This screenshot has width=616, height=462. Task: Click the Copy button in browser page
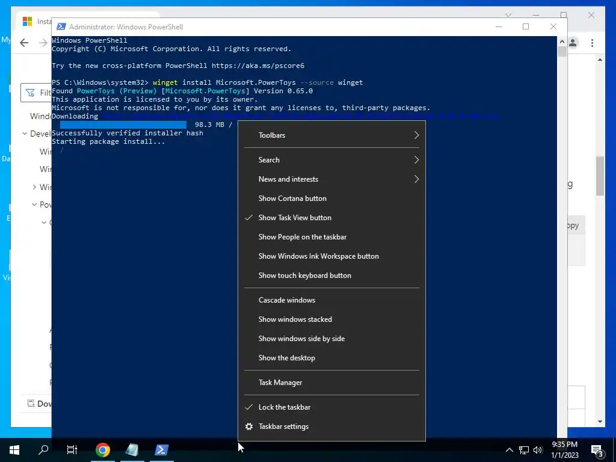(576, 226)
